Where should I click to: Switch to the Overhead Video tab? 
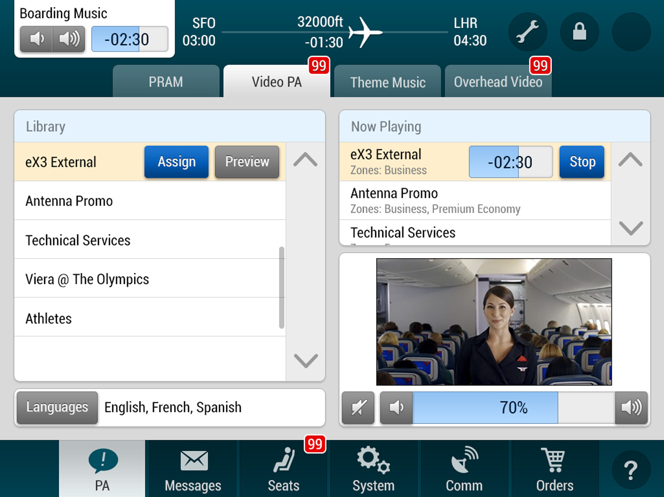tap(498, 82)
